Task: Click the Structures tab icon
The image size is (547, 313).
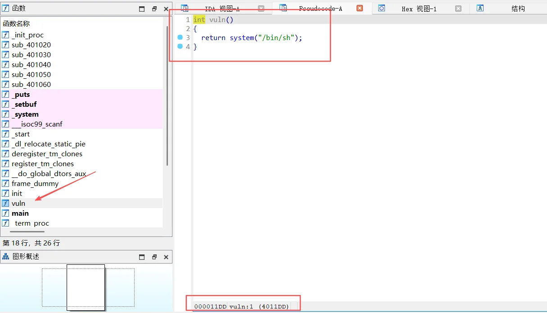Action: click(480, 8)
